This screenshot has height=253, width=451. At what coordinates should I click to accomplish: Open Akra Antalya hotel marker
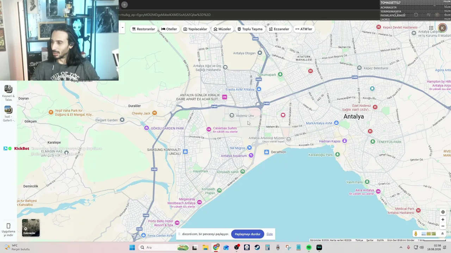(x=378, y=191)
